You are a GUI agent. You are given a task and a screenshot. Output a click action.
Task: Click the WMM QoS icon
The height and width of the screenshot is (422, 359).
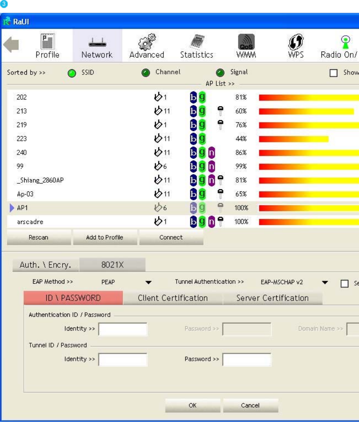[x=247, y=41]
